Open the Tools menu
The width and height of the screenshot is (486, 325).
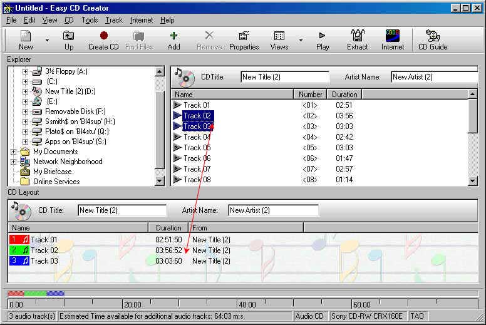[90, 20]
